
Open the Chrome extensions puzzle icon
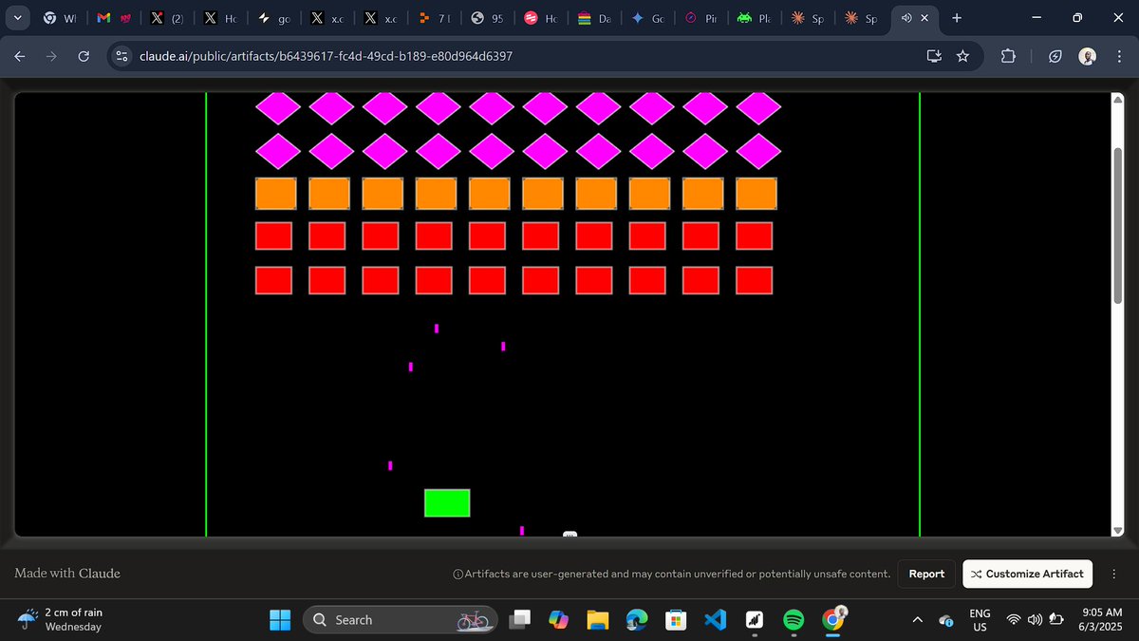(1007, 56)
